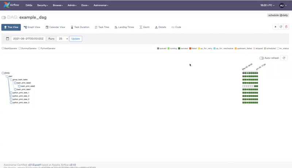The image size is (292, 168).
Task: Toggle the example_dag pause switch
Action: coord(4,18)
